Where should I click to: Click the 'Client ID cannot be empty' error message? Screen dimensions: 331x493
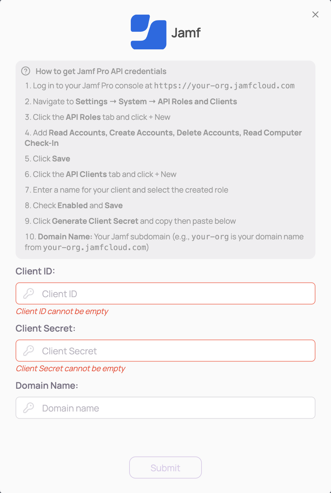(62, 311)
